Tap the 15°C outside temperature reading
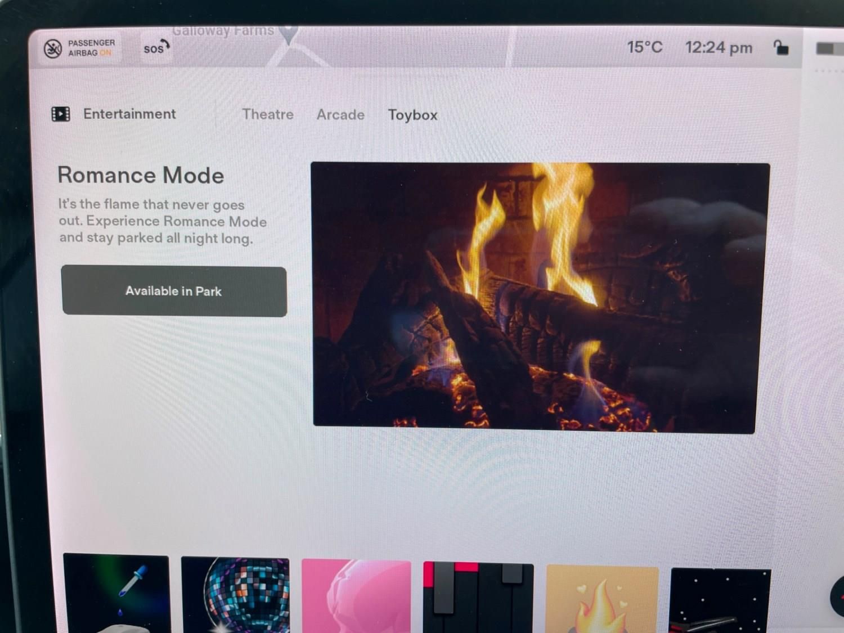844x633 pixels. click(x=645, y=47)
